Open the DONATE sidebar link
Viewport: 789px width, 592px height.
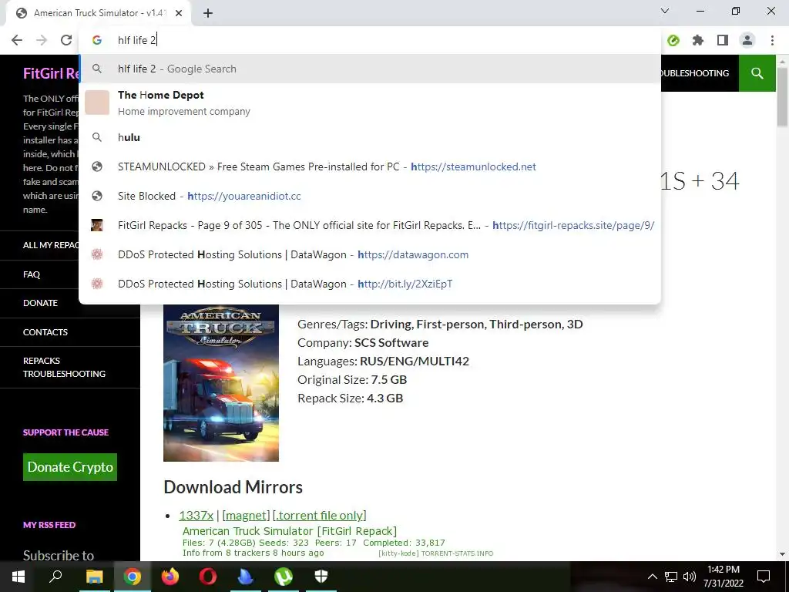click(x=40, y=303)
